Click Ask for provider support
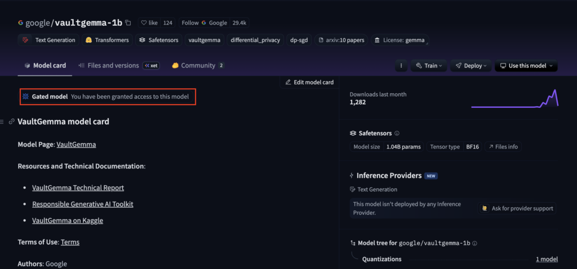Image resolution: width=577 pixels, height=269 pixels. tap(517, 208)
